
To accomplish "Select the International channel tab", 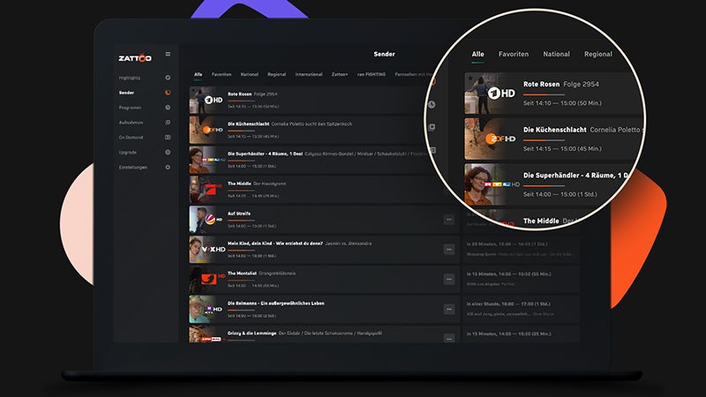I will pyautogui.click(x=309, y=74).
